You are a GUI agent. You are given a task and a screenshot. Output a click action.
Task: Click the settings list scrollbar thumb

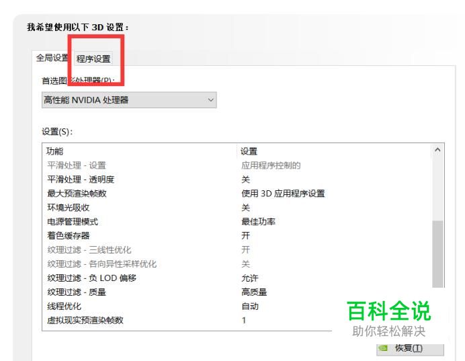click(x=437, y=254)
